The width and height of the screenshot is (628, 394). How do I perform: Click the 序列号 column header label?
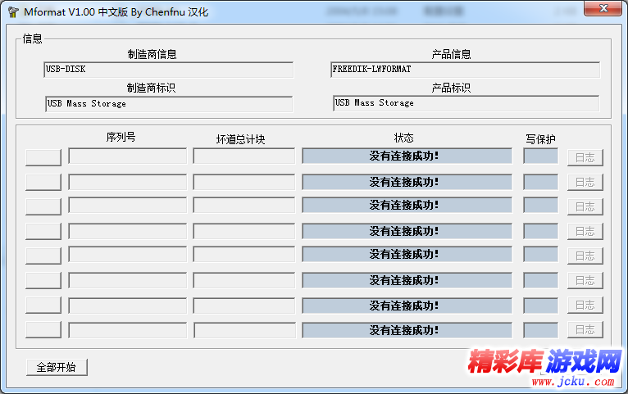click(x=121, y=137)
